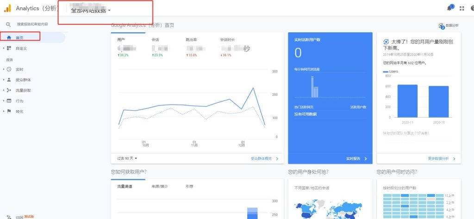Viewport: 474px width, 219px height.
Task: Open the 受众群体概览 link
Action: coord(264,158)
